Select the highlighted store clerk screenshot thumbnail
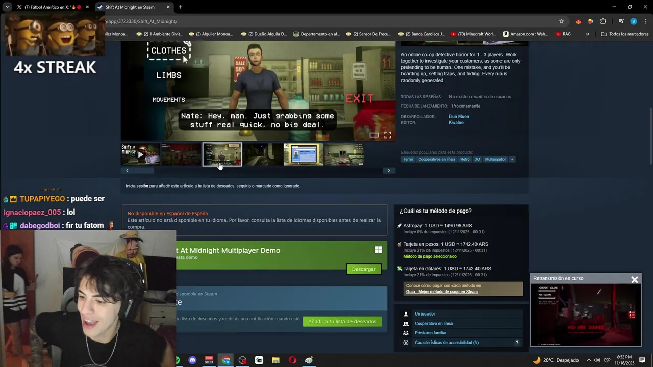The height and width of the screenshot is (367, 653). coord(222,154)
